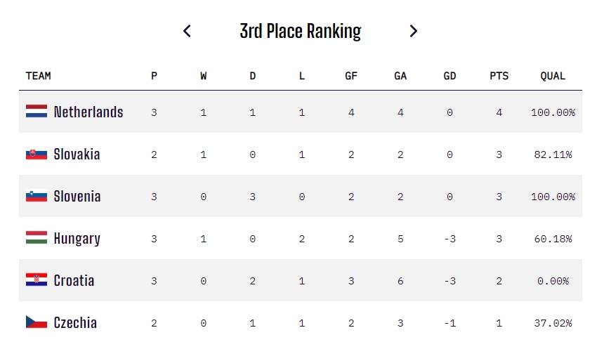The image size is (597, 342).
Task: Open the Czechia team name
Action: click(x=75, y=322)
